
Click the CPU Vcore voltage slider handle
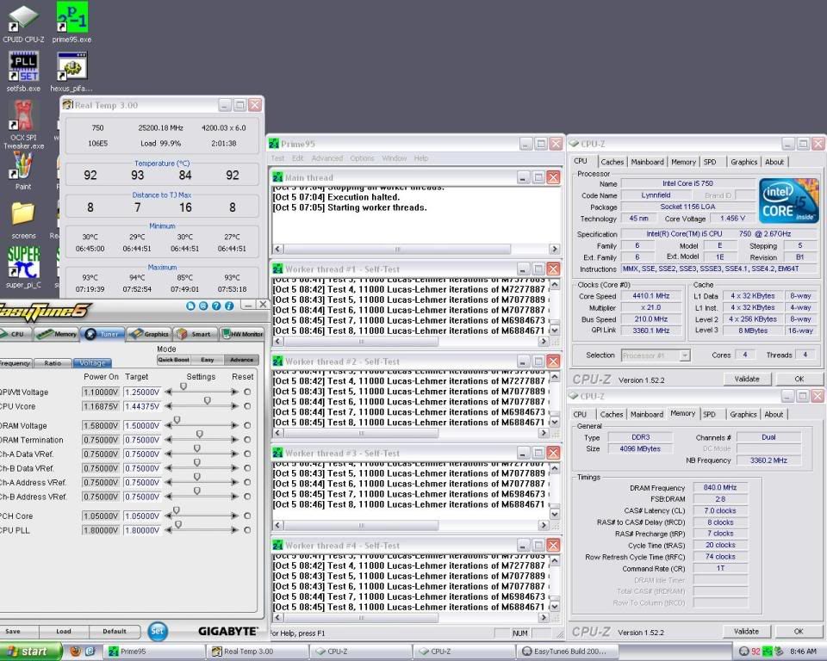click(208, 401)
